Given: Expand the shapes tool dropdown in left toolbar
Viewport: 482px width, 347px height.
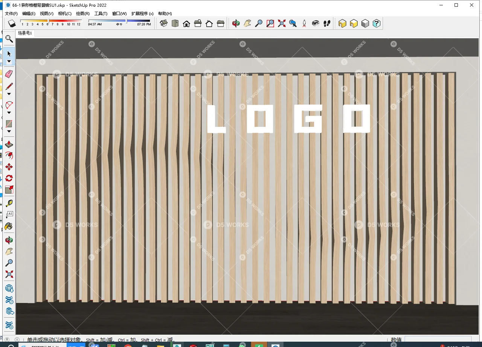Looking at the screenshot, I should tap(9, 131).
